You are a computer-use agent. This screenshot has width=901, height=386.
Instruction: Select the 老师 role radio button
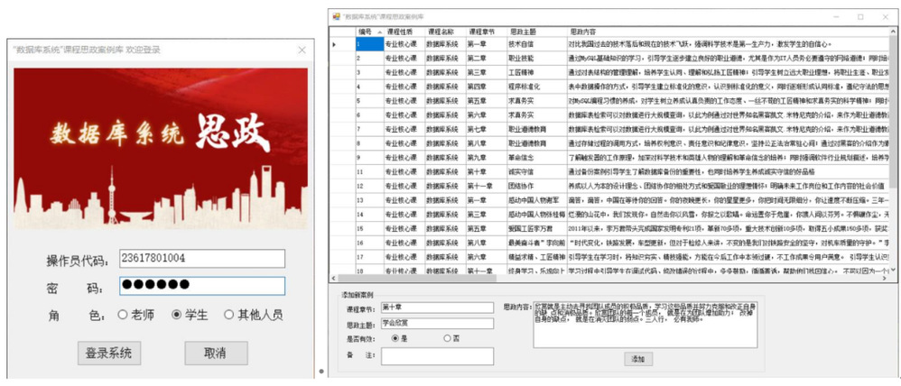point(123,315)
